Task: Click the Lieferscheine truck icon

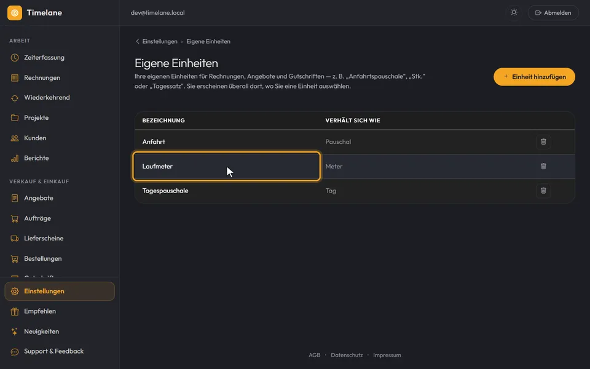Action: pos(15,239)
